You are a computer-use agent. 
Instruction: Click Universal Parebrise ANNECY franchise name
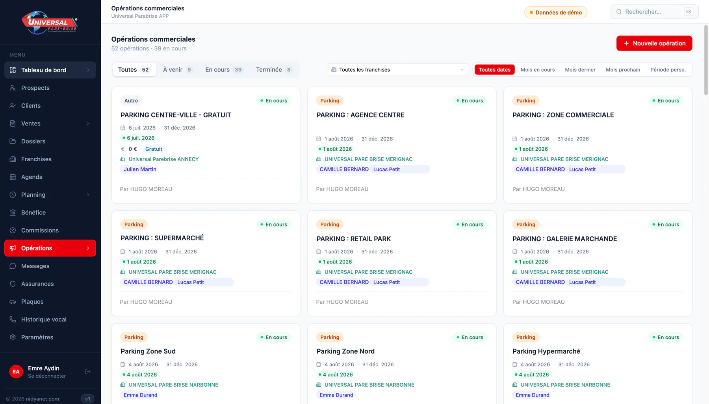(163, 159)
